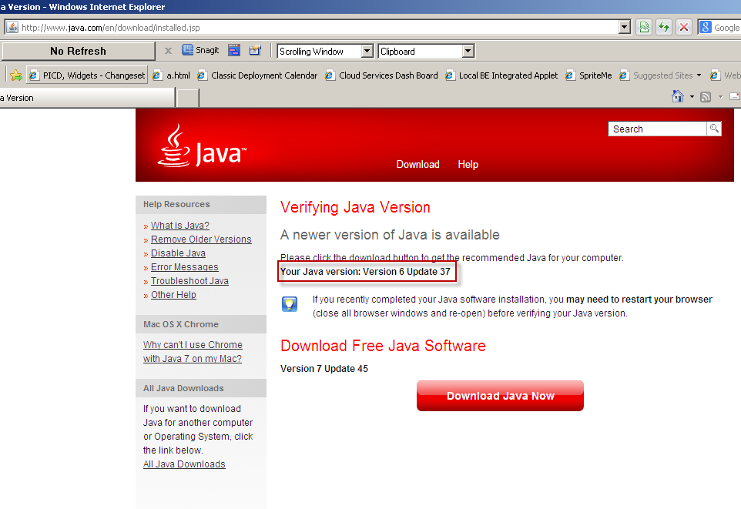Click the Verifying Java Version heading
Image resolution: width=741 pixels, height=509 pixels.
point(355,207)
